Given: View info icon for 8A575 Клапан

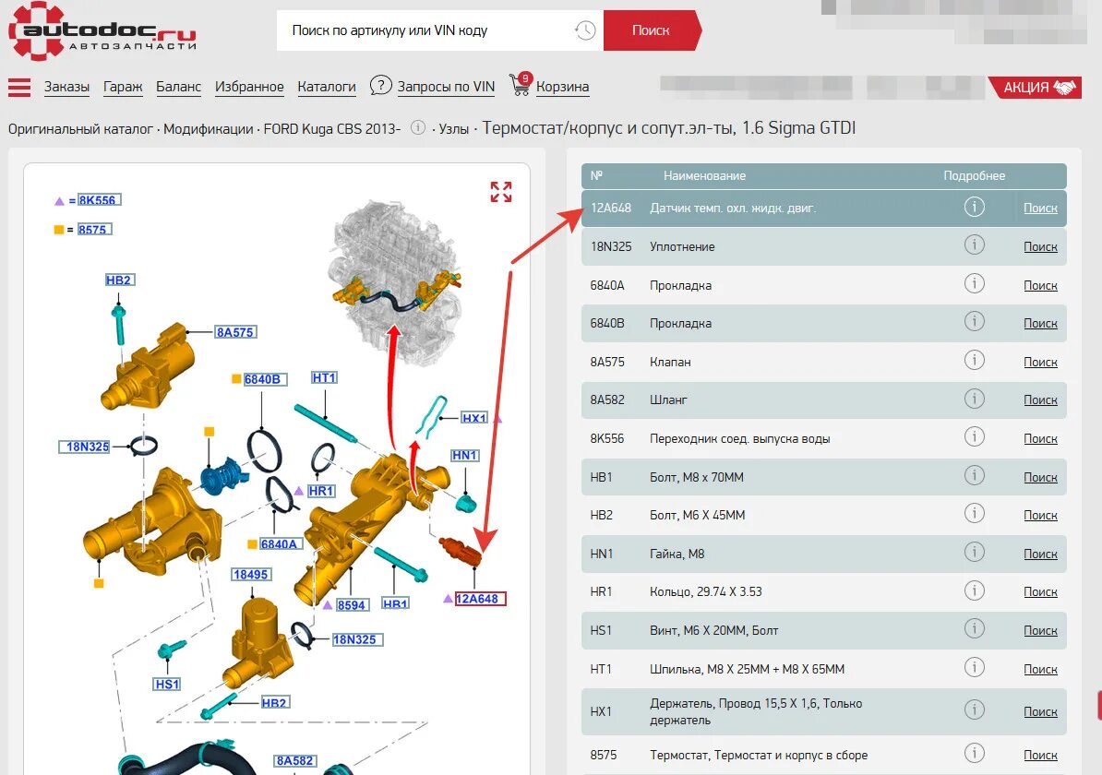Looking at the screenshot, I should [974, 361].
